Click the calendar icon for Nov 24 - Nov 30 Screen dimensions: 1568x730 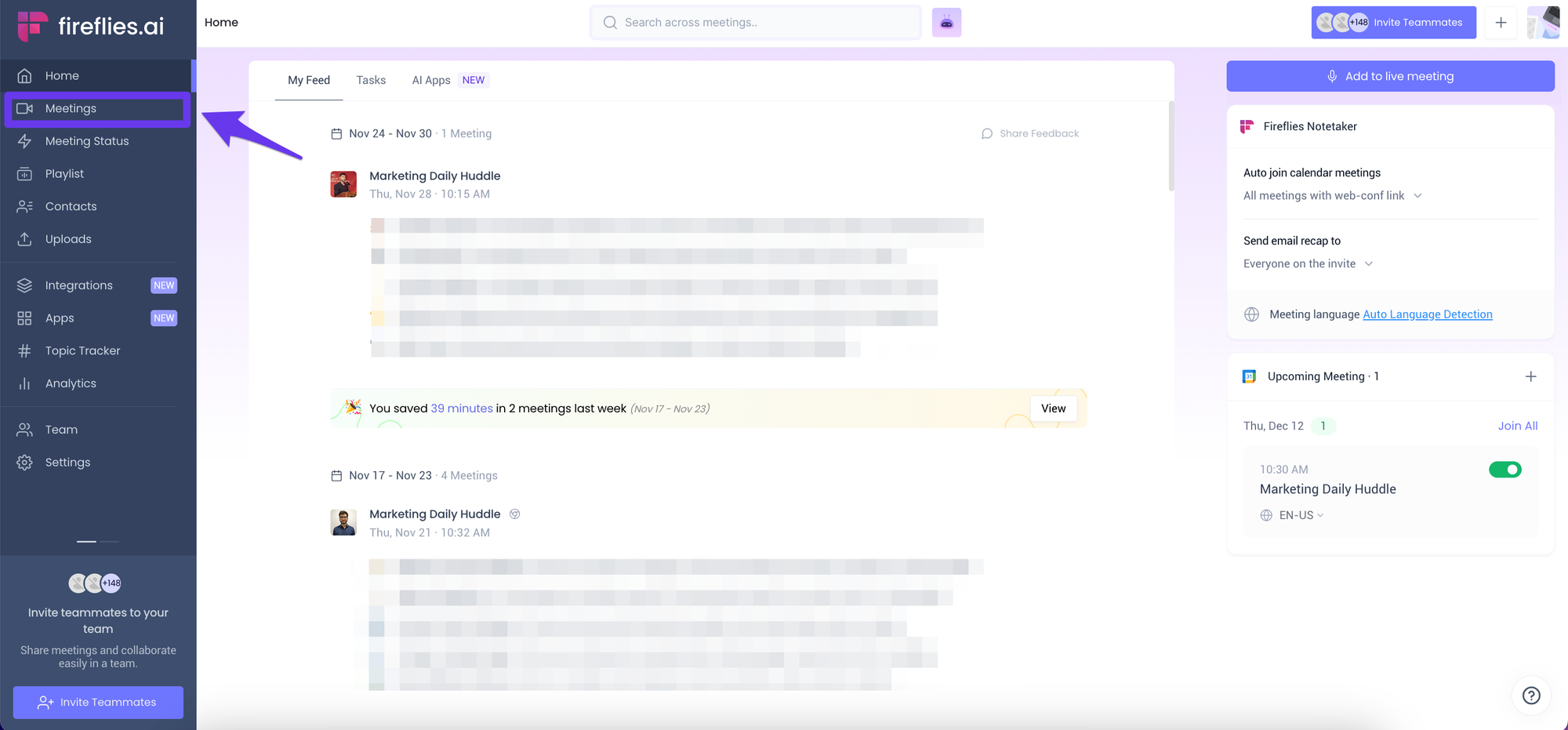(x=336, y=134)
